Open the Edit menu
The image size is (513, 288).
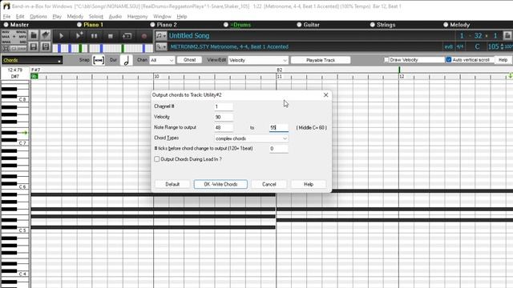(20, 16)
